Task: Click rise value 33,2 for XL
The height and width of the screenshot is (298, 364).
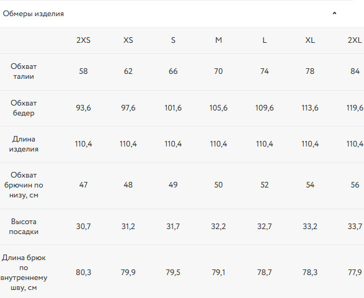Action: pos(310,226)
